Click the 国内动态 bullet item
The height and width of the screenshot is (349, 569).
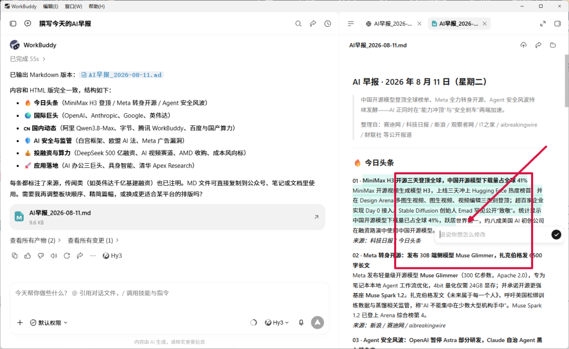(130, 128)
